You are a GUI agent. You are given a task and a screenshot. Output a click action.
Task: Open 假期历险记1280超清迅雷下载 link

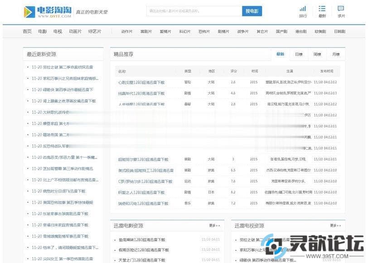[x=144, y=250]
